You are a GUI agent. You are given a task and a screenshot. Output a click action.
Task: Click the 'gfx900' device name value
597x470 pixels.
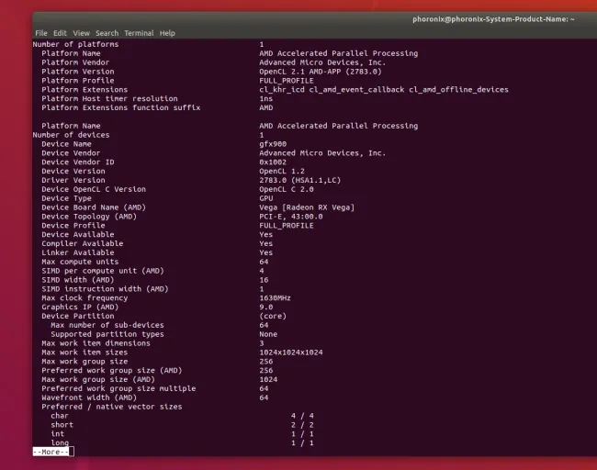point(273,144)
